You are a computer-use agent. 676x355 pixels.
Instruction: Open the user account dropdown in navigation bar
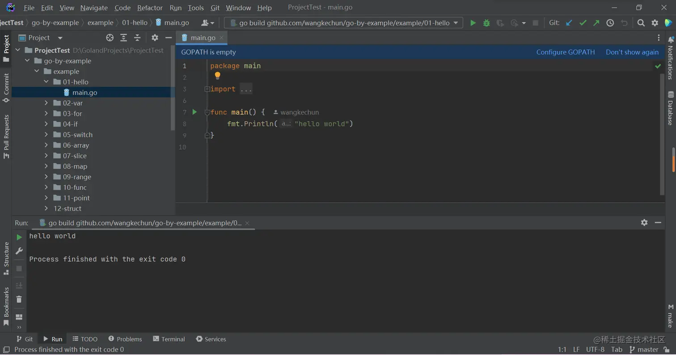click(x=208, y=23)
